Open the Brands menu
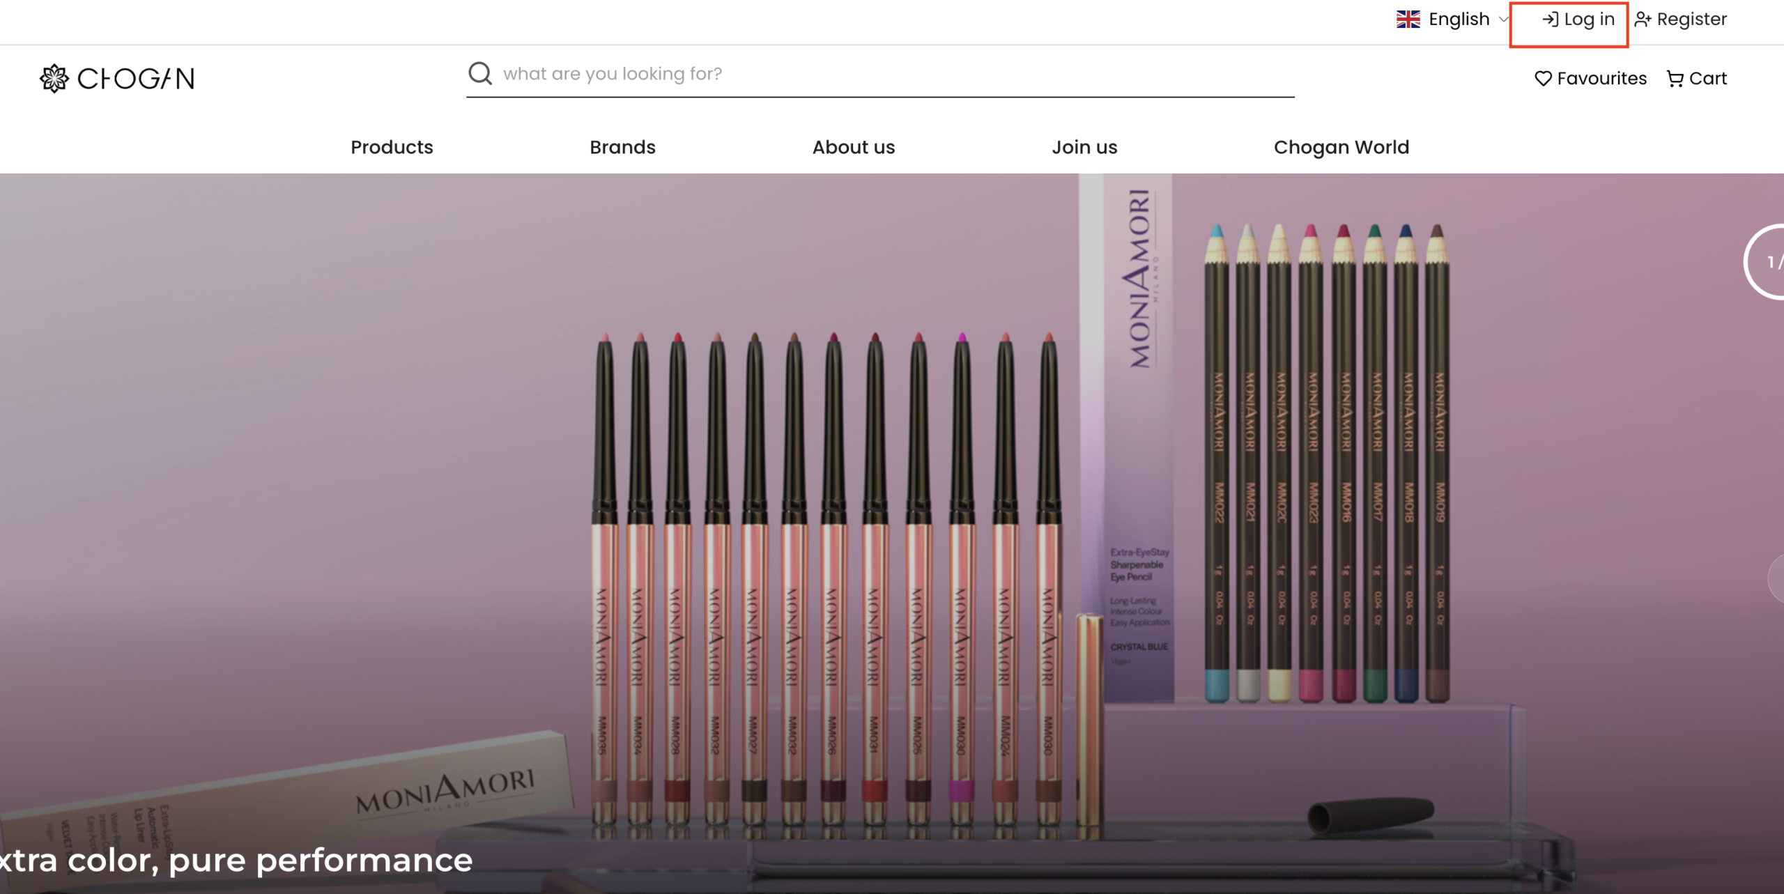 pyautogui.click(x=622, y=147)
